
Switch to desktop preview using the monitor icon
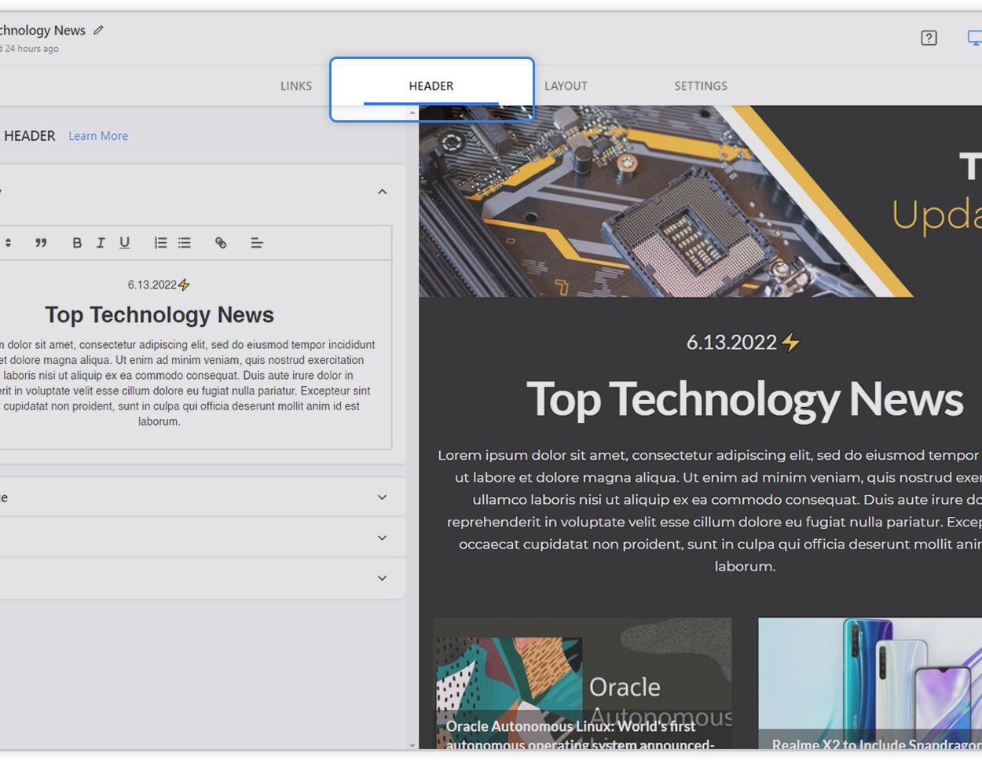click(975, 36)
